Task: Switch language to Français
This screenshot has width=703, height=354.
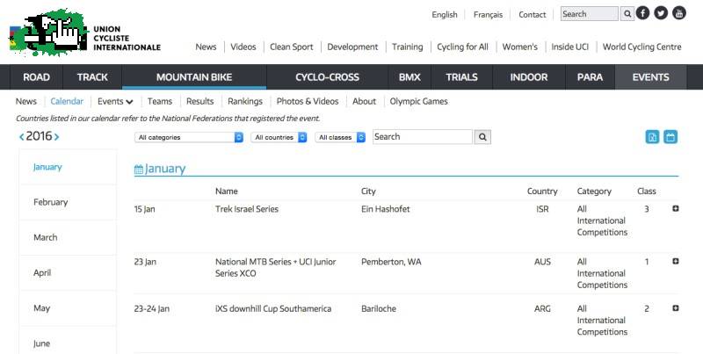Action: click(x=488, y=15)
